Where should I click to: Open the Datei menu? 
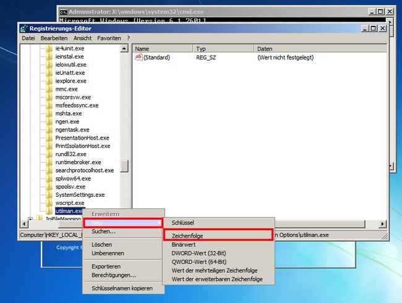28,38
